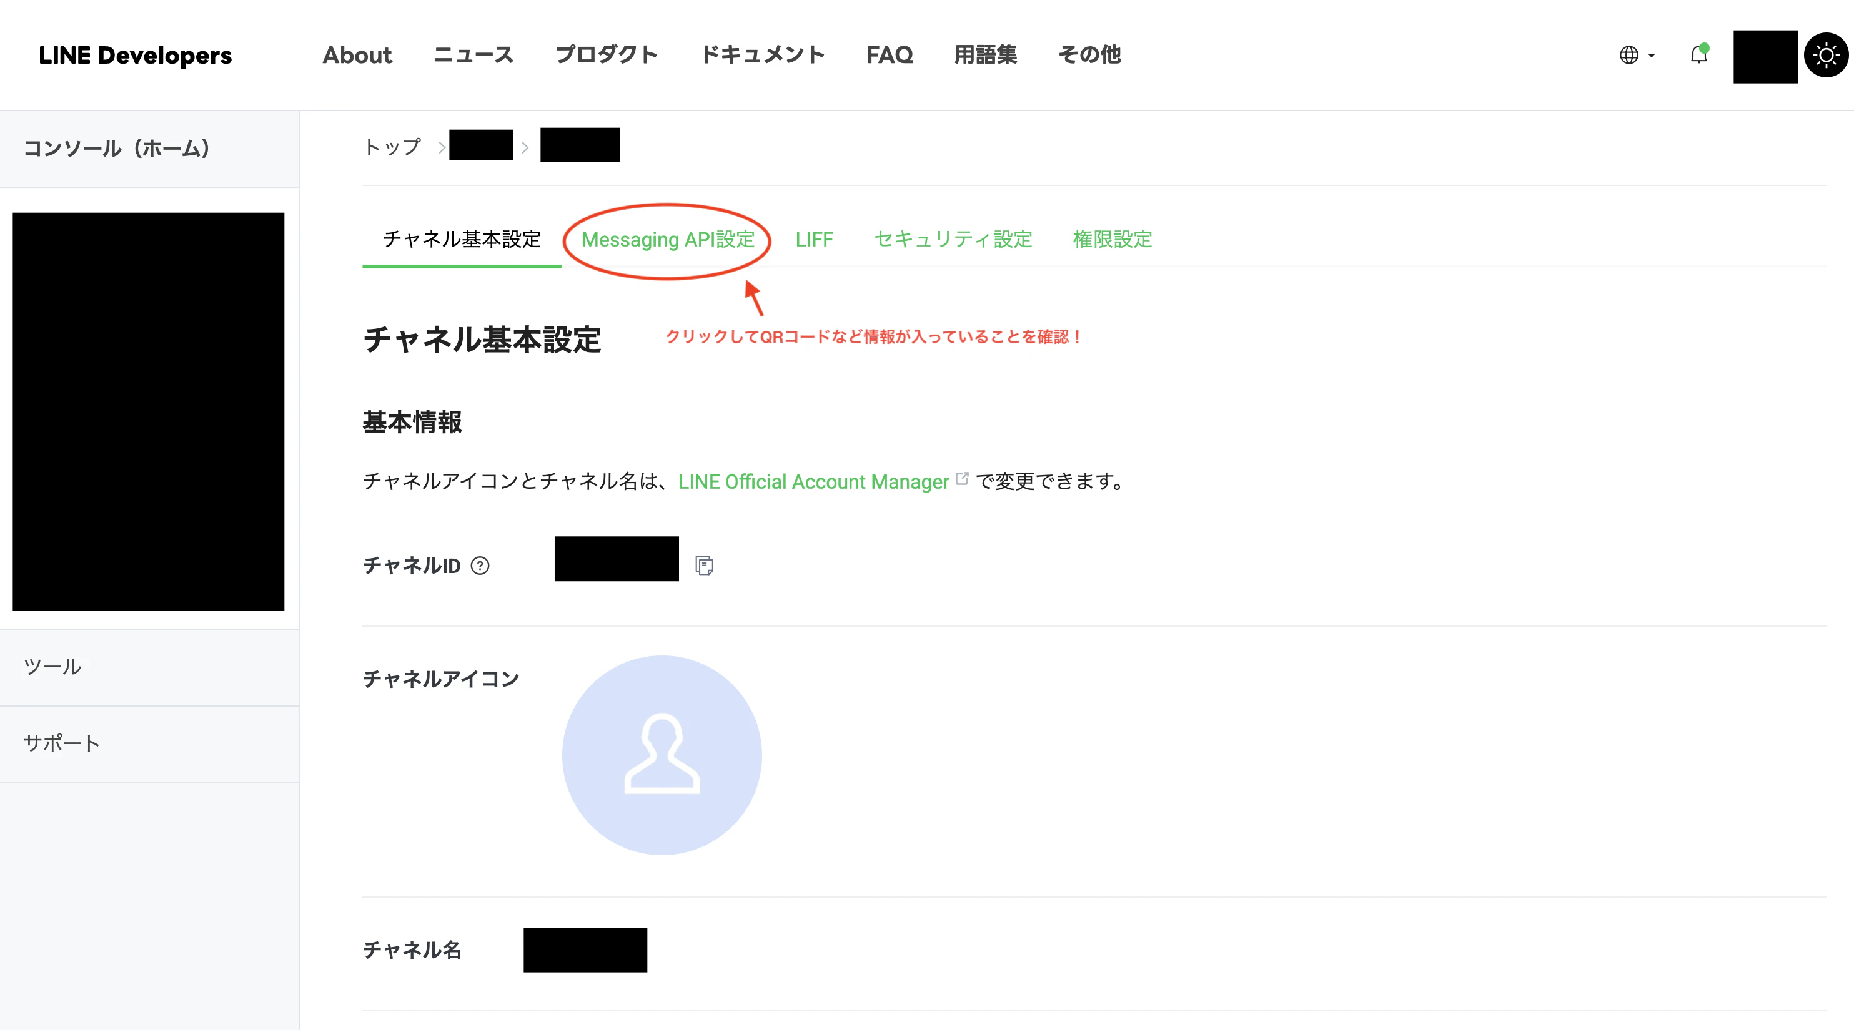This screenshot has height=1030, width=1854.
Task: Open the その他 menu item
Action: [1089, 55]
